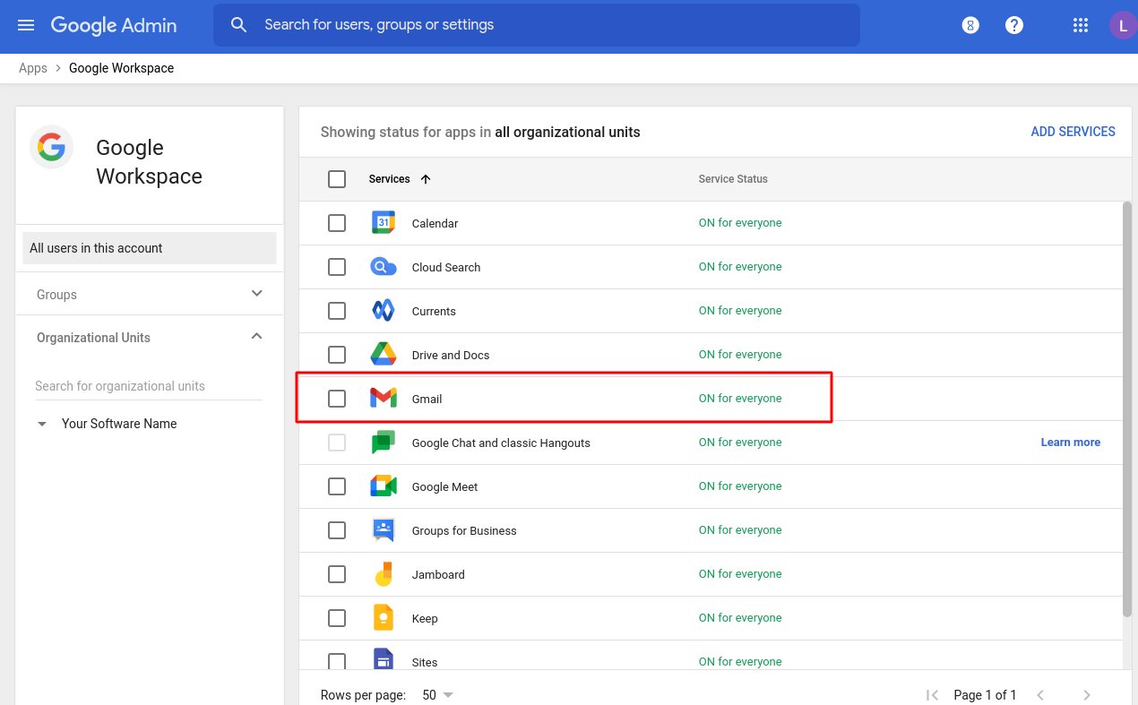Open the Rows per page dropdown
The height and width of the screenshot is (705, 1138).
pos(438,695)
